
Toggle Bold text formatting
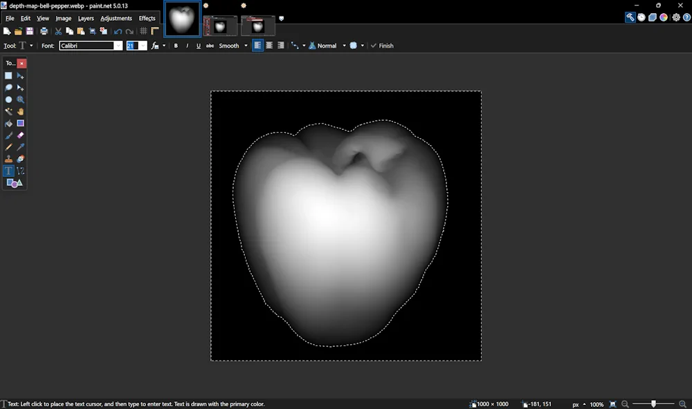tap(176, 46)
